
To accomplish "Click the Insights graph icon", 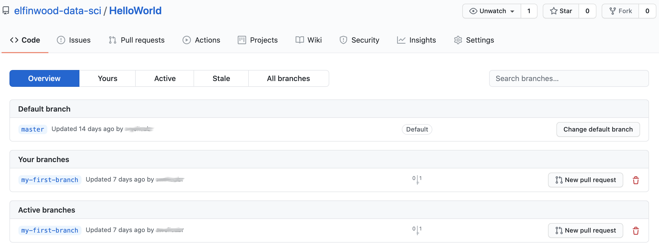I will [401, 40].
